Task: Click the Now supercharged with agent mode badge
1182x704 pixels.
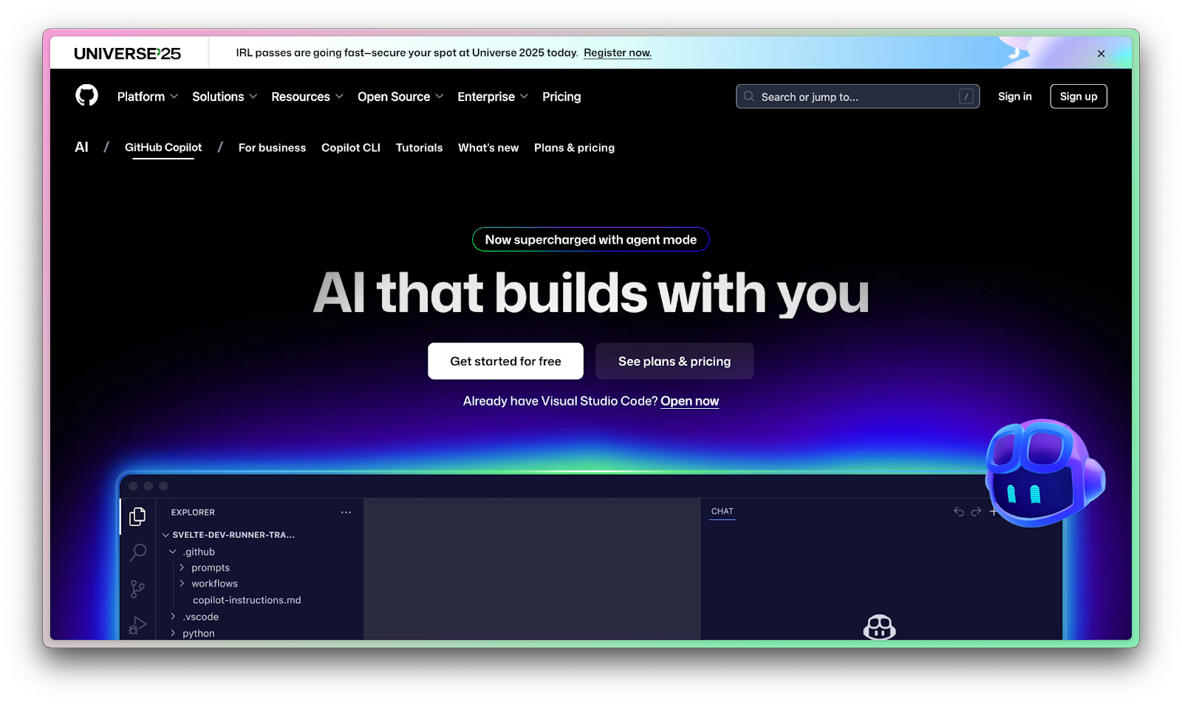Action: pos(591,240)
